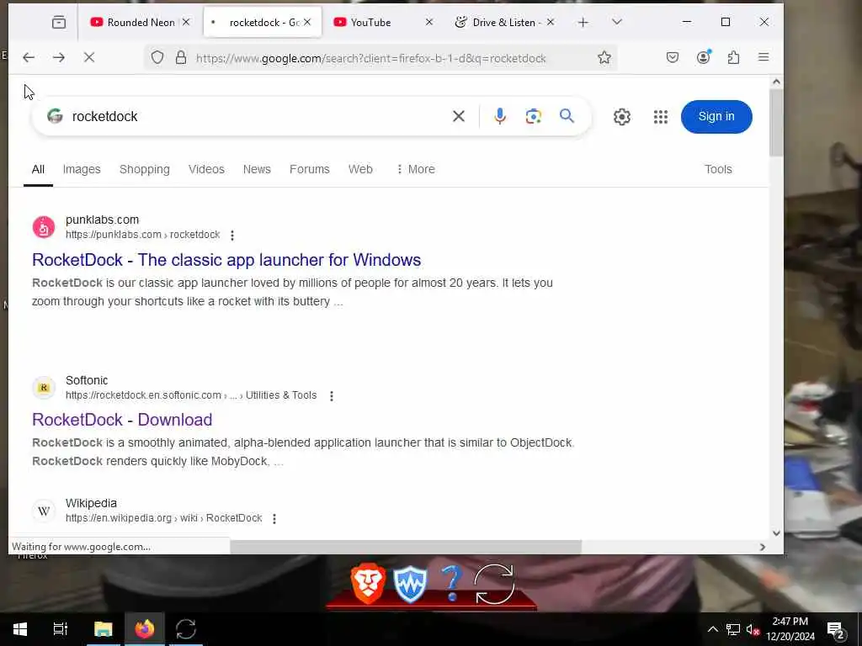862x646 pixels.
Task: Select Web search tab
Action: coord(360,169)
